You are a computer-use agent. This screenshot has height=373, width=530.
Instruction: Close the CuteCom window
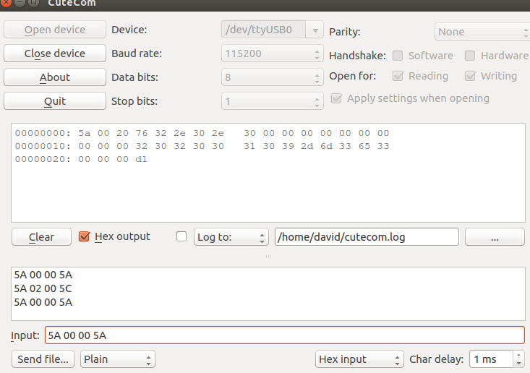(x=6, y=3)
